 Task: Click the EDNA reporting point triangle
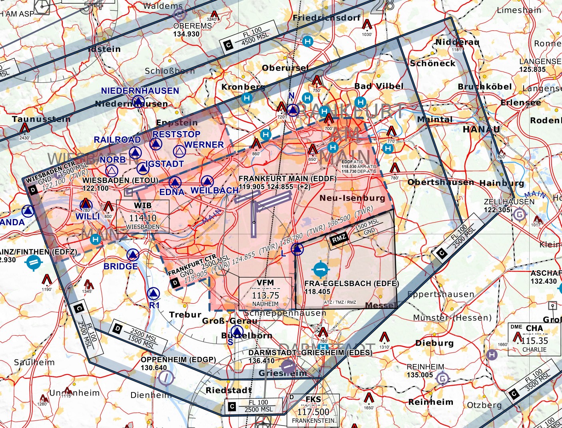click(x=175, y=183)
